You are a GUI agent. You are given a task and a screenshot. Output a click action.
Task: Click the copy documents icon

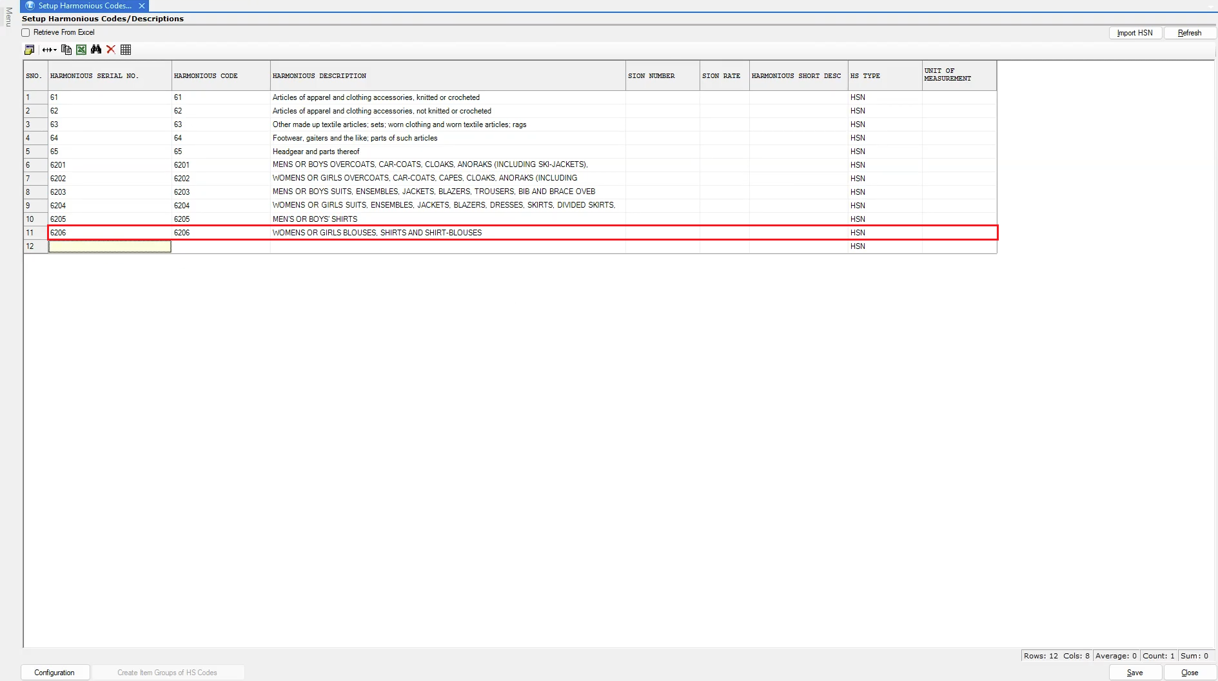pos(66,50)
